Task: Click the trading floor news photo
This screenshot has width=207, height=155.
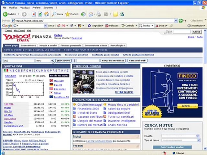Action: pyautogui.click(x=84, y=82)
